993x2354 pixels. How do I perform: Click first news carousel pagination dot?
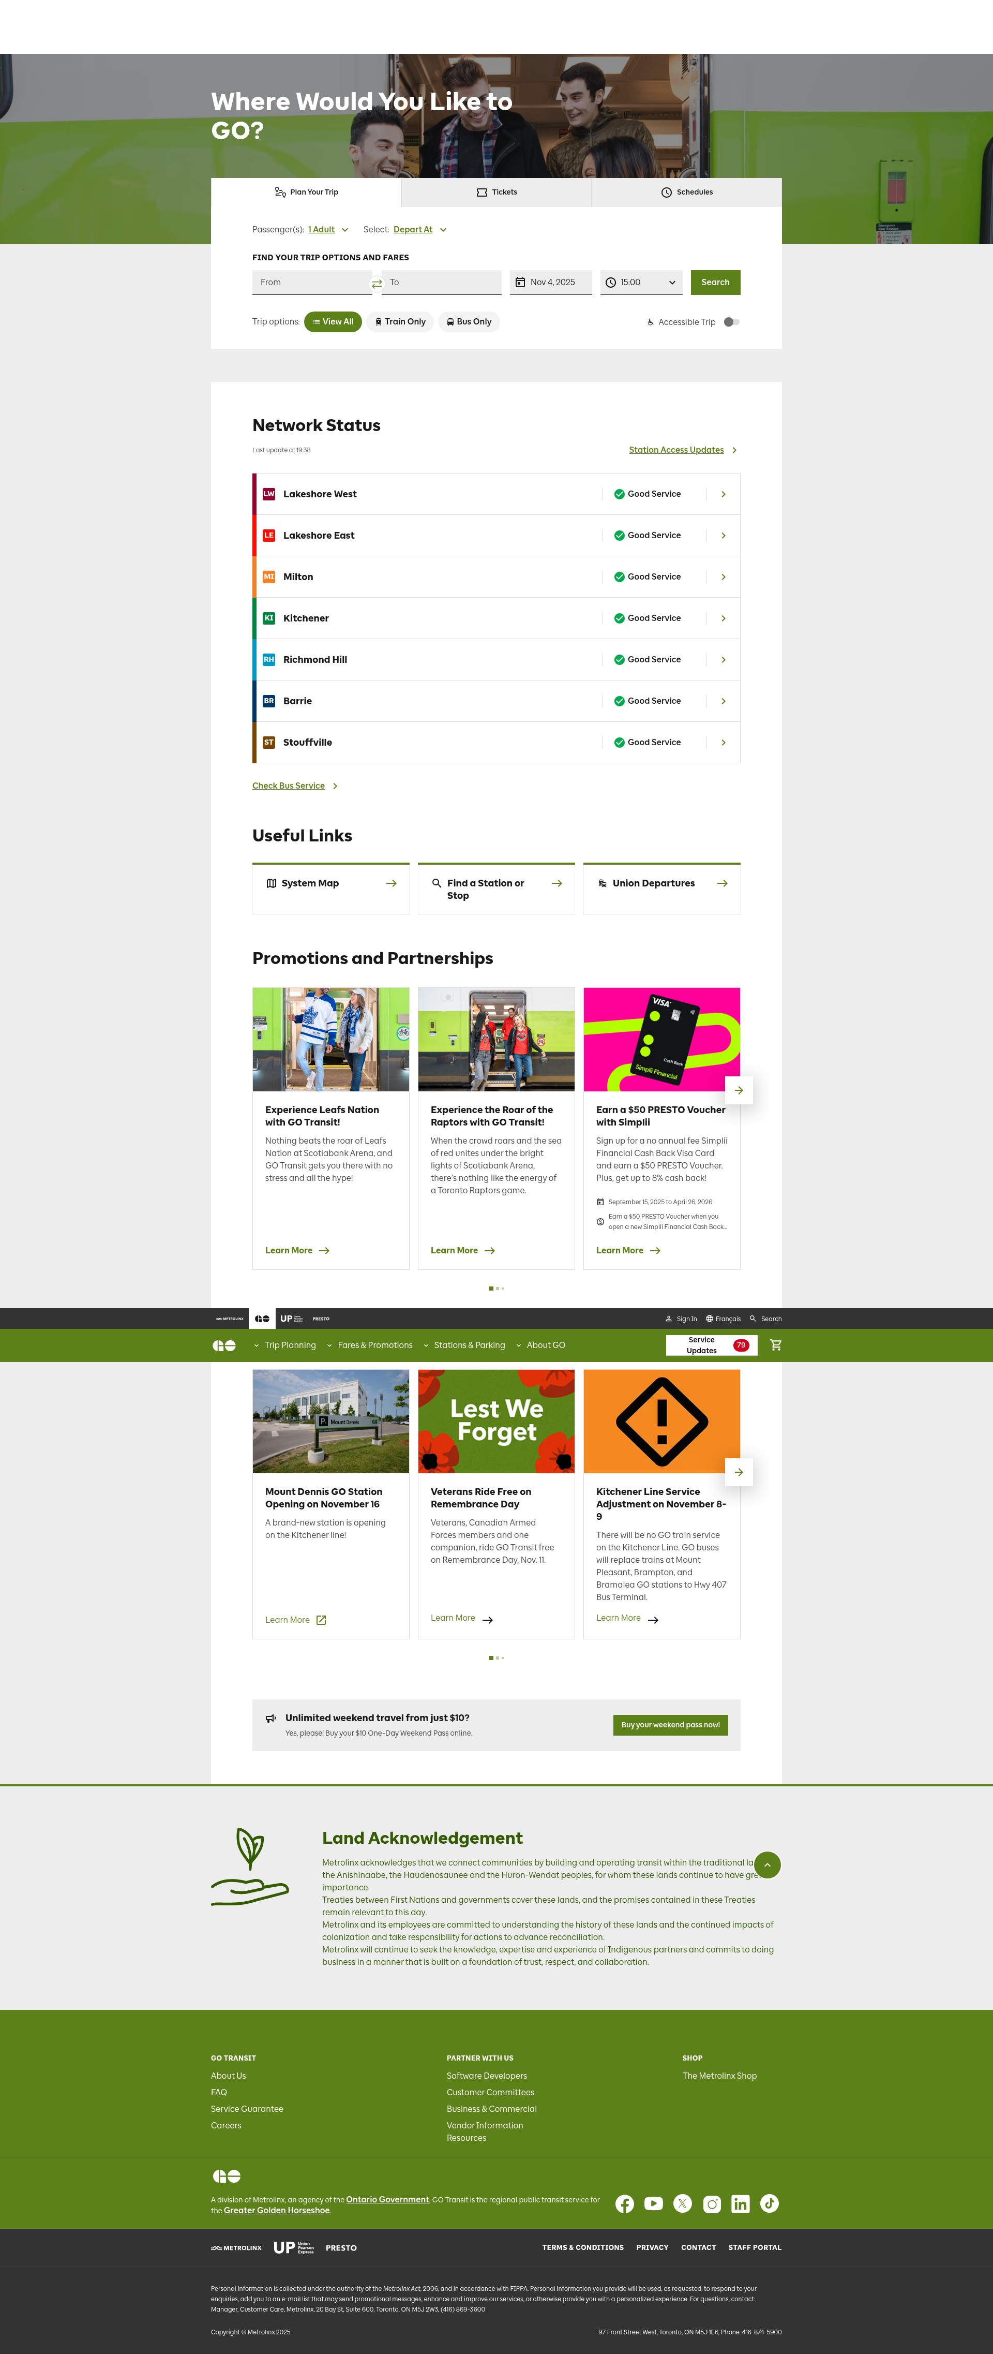(x=491, y=1657)
